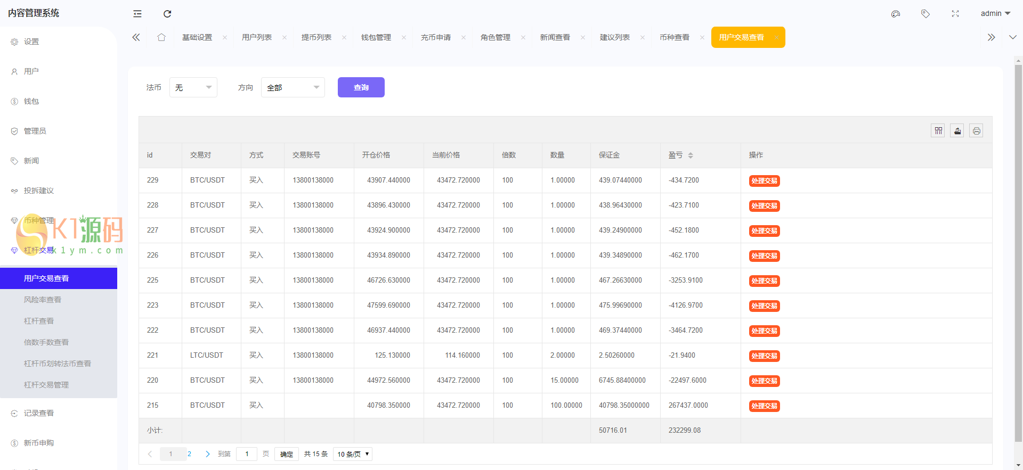Viewport: 1023px width, 470px height.
Task: Sort the table by 盈亏 column
Action: click(x=691, y=155)
